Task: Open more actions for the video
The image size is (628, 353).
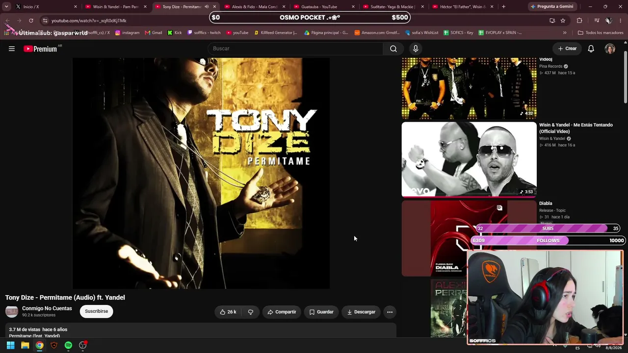Action: (390, 312)
